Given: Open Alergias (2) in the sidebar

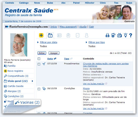Looking at the screenshot, I should pos(14,91).
